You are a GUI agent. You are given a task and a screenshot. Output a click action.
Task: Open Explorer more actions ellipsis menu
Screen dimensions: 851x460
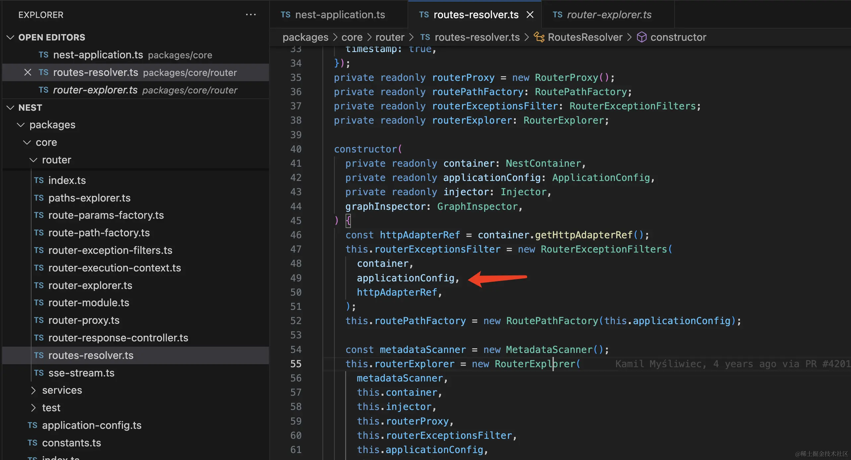[x=251, y=15]
